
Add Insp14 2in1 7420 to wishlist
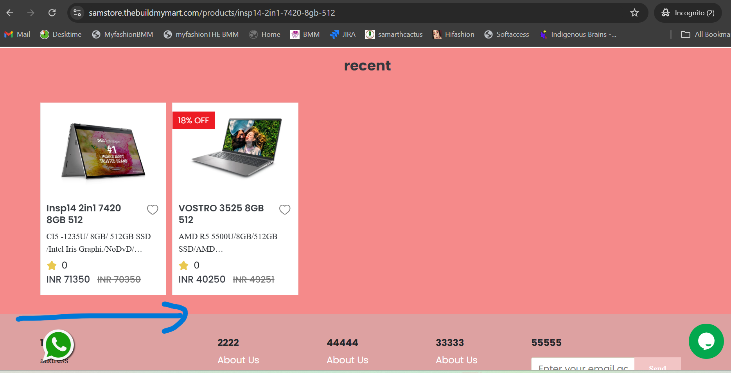[x=153, y=210]
